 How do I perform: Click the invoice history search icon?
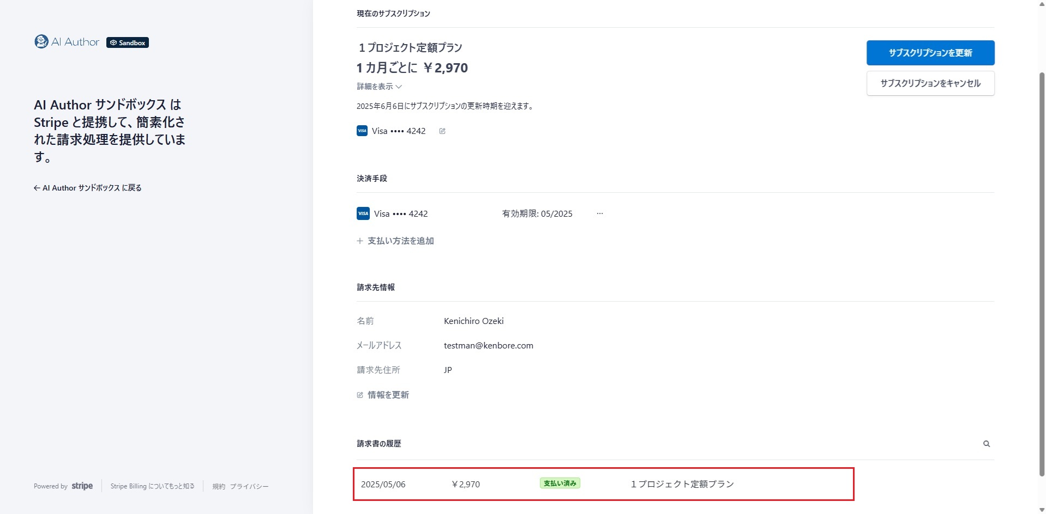986,444
